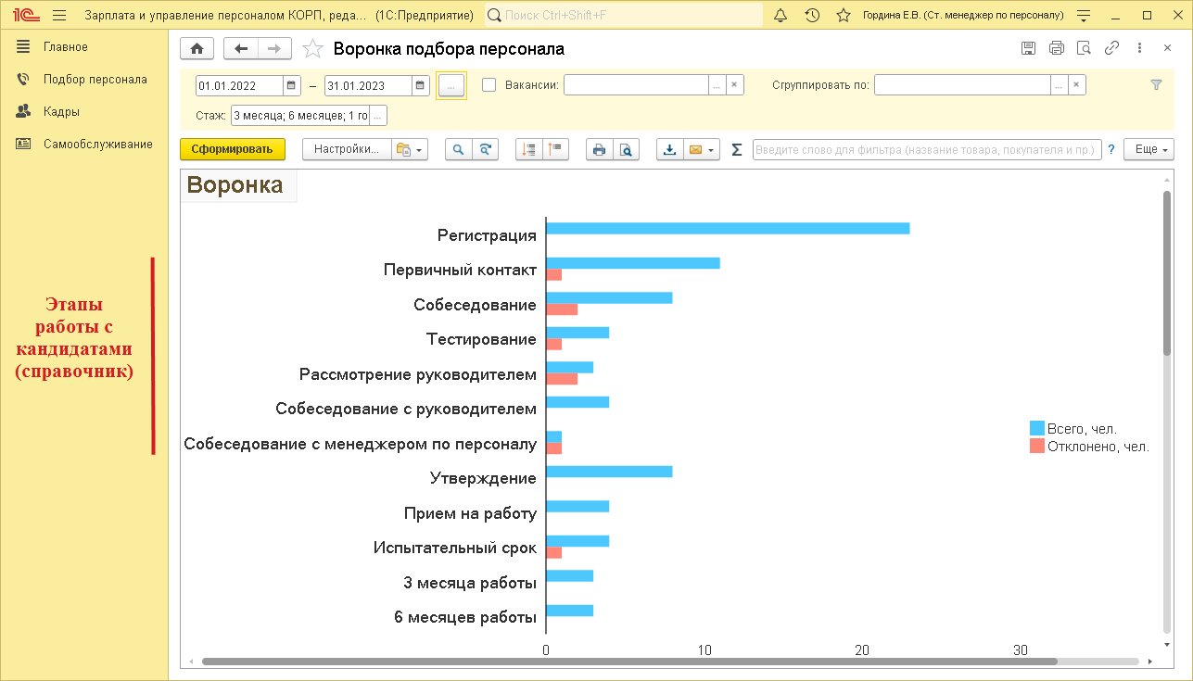Open Сгруппировать по selection ellipsis
The height and width of the screenshot is (681, 1193).
[1059, 85]
